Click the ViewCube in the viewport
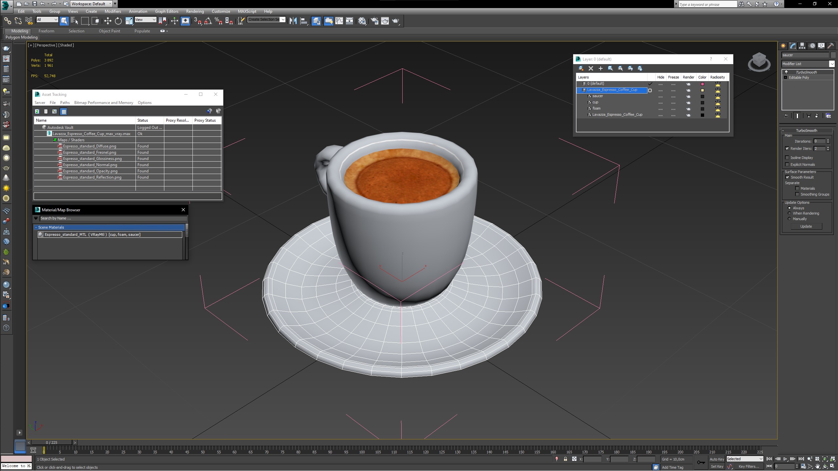The image size is (838, 471). click(759, 61)
